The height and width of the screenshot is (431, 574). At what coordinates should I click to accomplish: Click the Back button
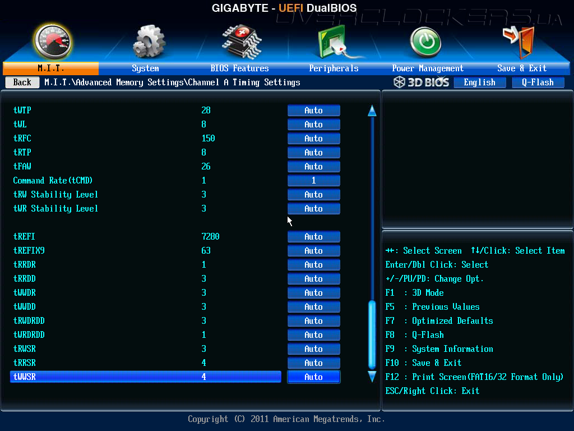point(22,82)
